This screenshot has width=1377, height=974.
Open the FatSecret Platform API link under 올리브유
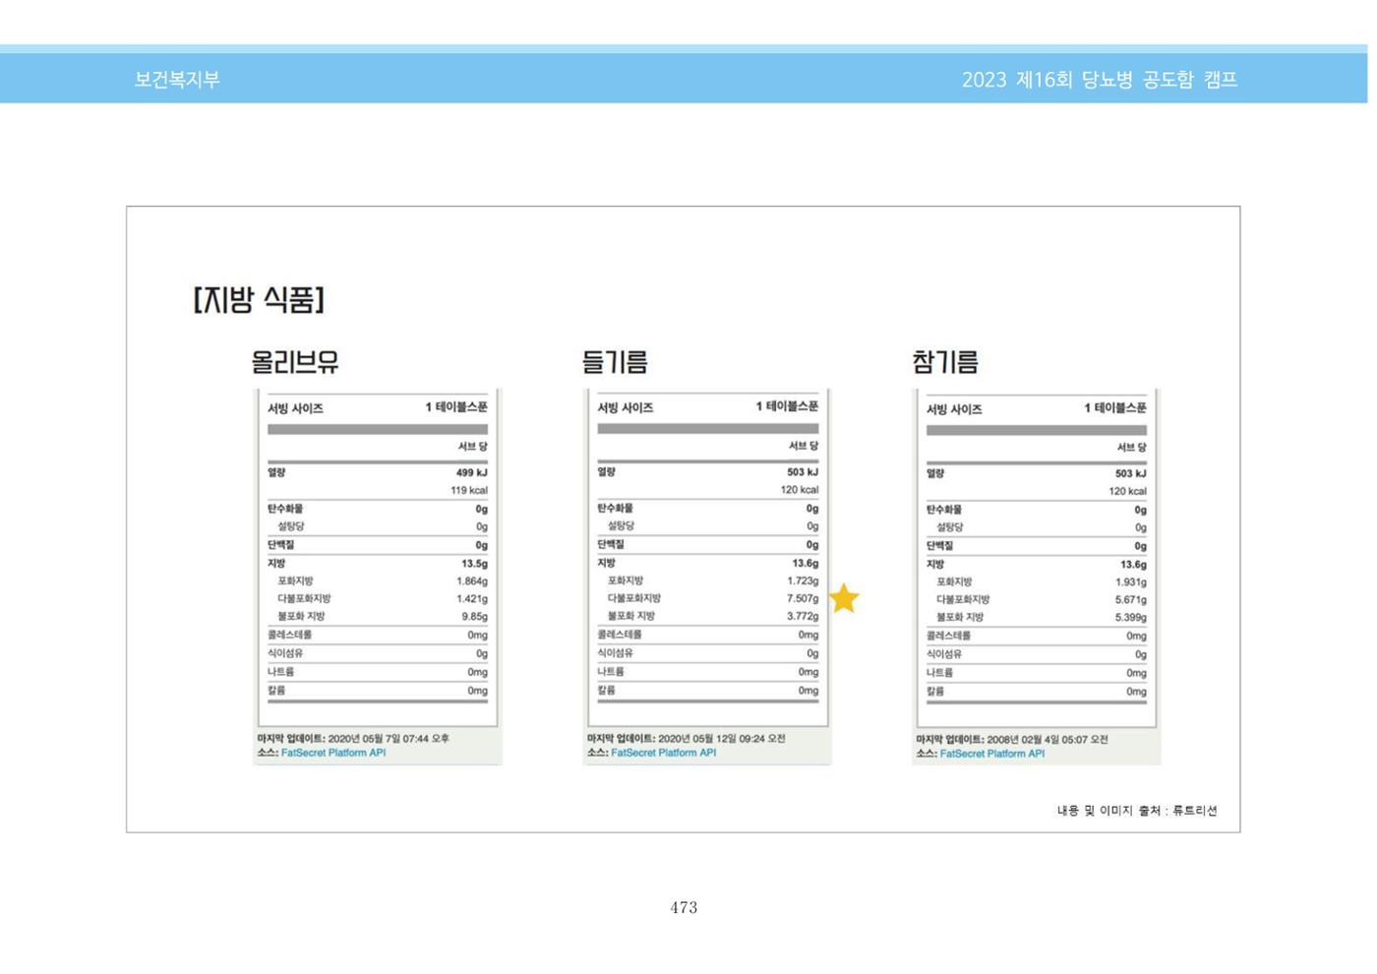coord(333,753)
